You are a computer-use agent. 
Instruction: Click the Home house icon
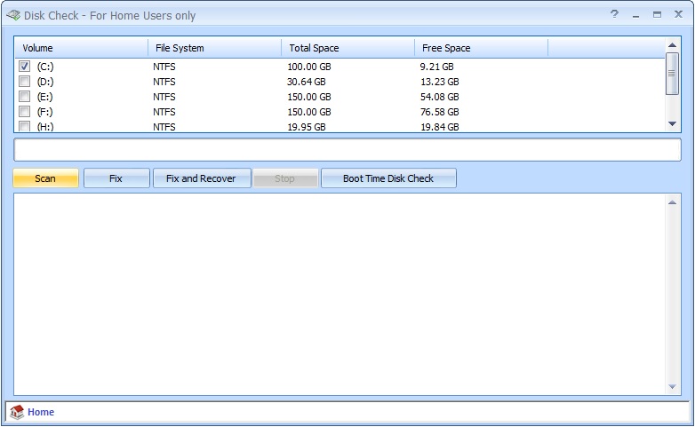point(17,412)
